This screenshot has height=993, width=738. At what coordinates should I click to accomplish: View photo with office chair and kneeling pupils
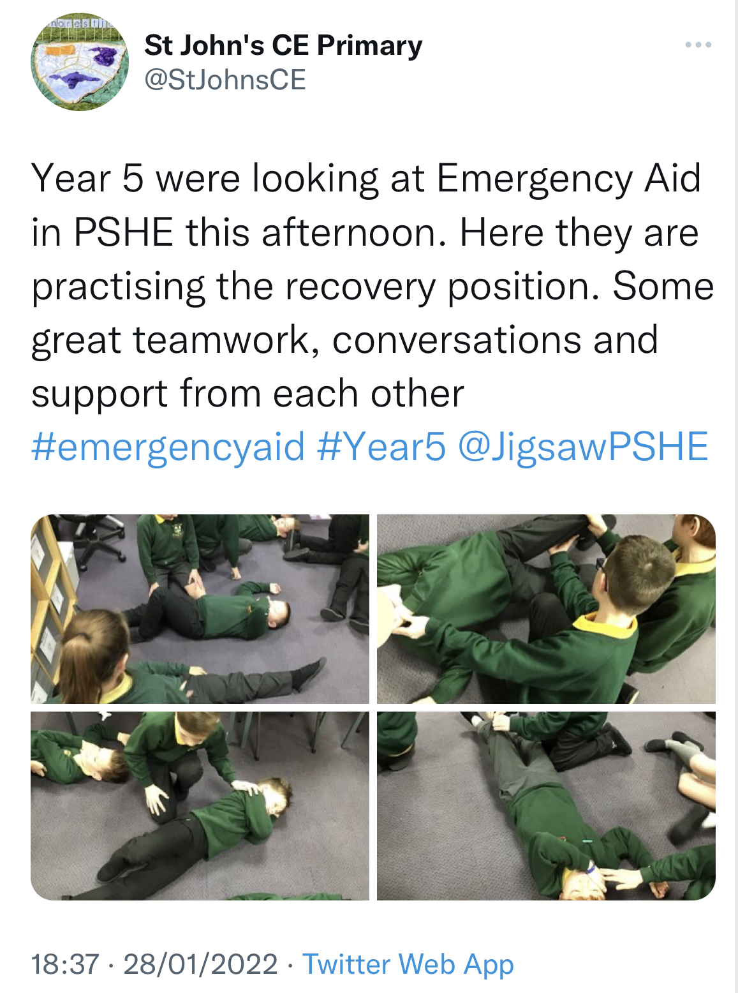(x=200, y=609)
